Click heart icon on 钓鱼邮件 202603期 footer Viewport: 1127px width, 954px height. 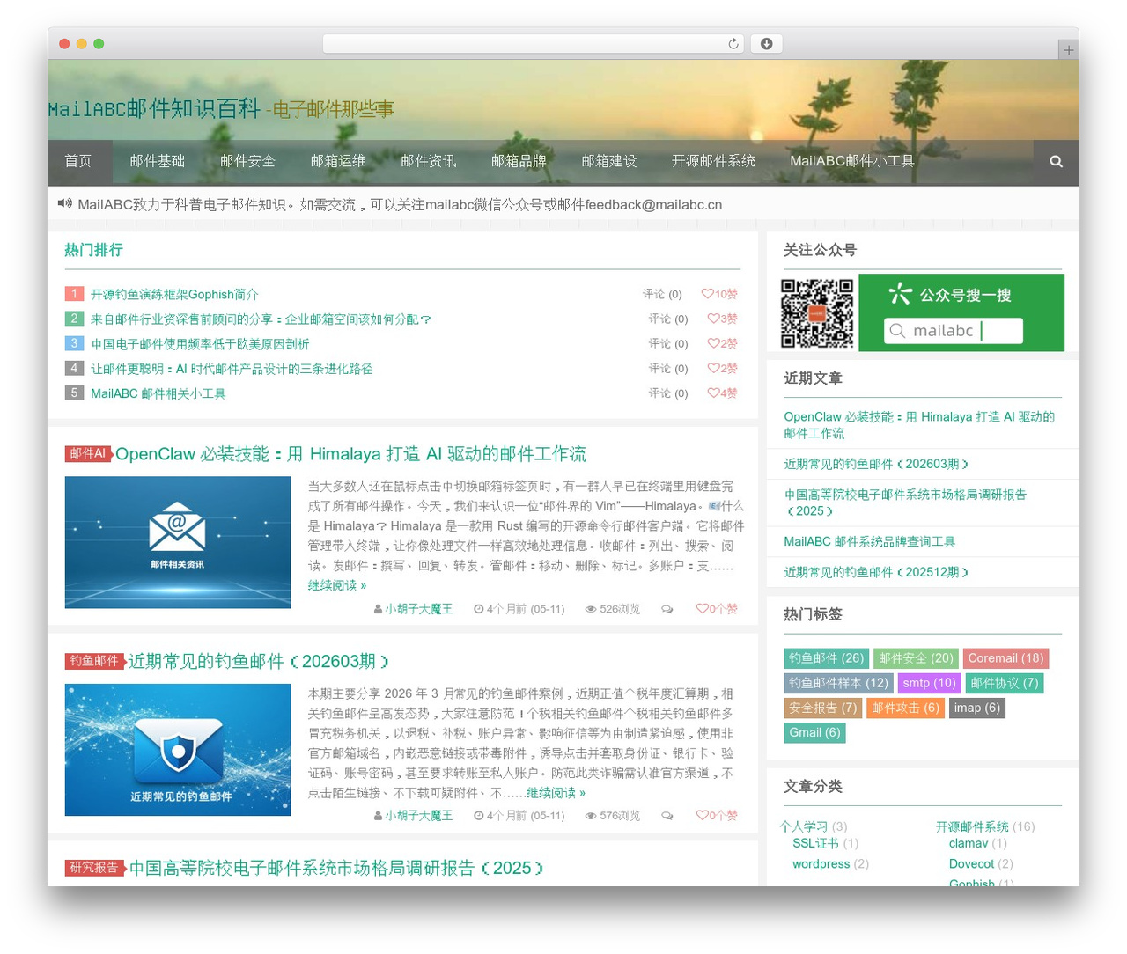(702, 815)
